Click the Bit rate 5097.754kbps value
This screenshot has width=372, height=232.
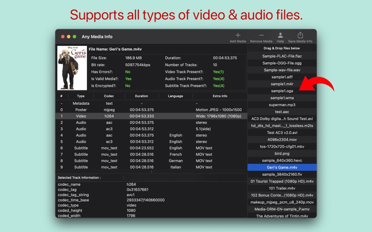pyautogui.click(x=138, y=65)
